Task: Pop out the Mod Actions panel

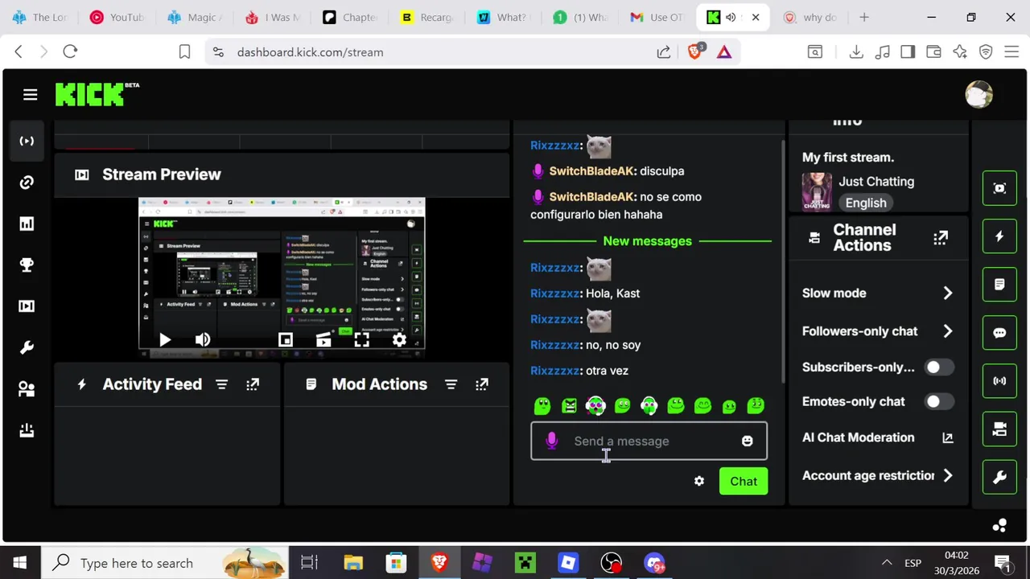Action: 481,384
